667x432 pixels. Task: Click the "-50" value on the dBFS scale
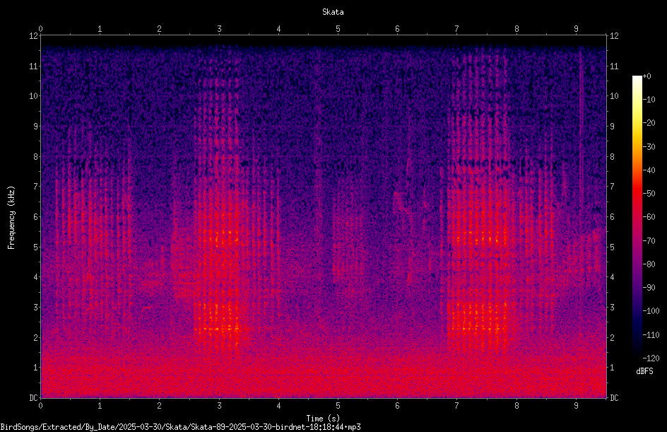click(649, 194)
